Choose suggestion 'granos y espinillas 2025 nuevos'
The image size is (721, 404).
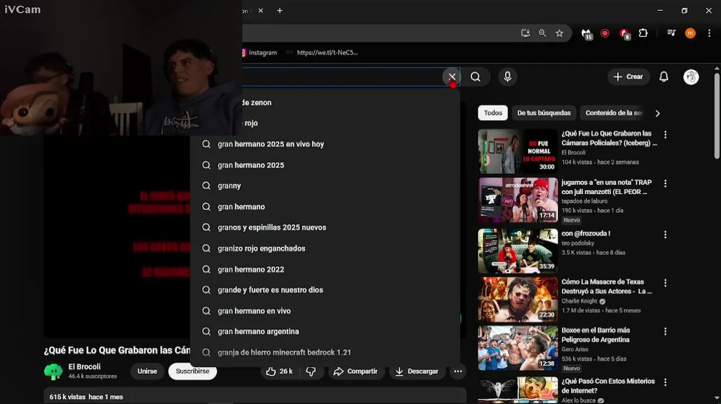pyautogui.click(x=325, y=227)
